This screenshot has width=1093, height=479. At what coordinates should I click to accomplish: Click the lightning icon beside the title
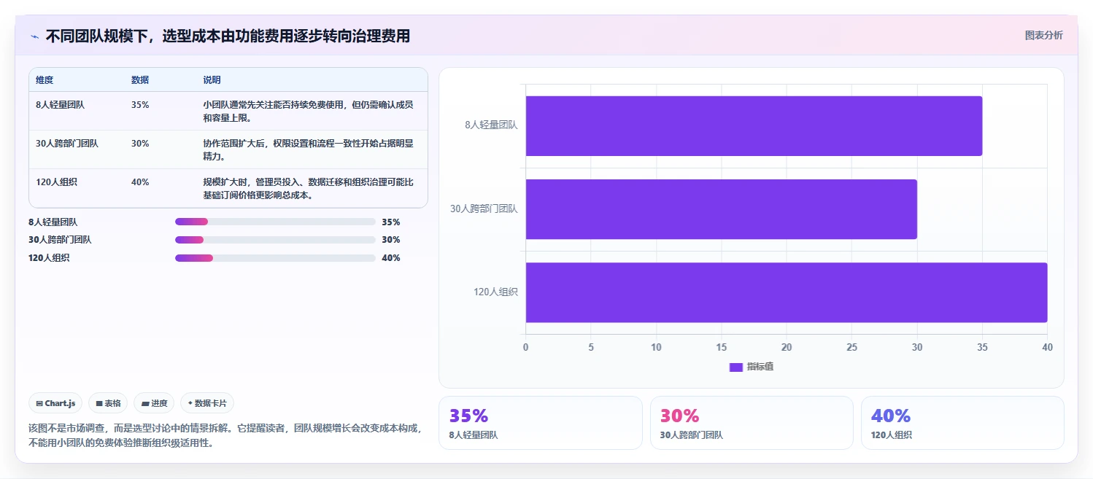(x=34, y=36)
